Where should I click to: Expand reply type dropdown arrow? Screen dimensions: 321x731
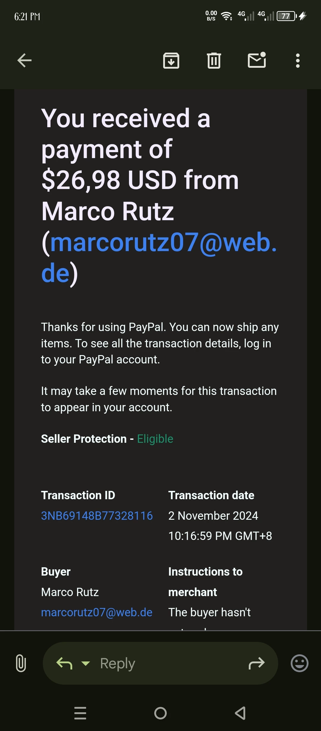(x=86, y=664)
